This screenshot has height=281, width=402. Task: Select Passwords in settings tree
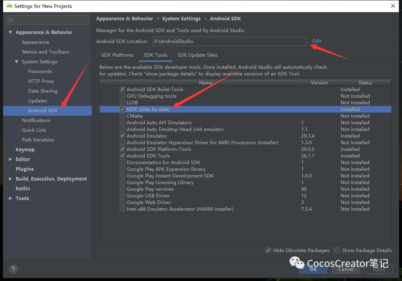tap(40, 72)
